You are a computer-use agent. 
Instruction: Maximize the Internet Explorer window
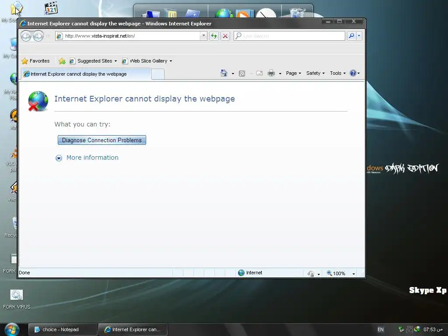[x=339, y=21]
